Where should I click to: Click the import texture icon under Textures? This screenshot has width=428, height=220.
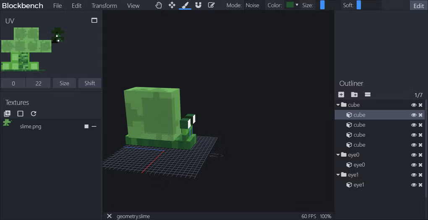click(x=7, y=113)
